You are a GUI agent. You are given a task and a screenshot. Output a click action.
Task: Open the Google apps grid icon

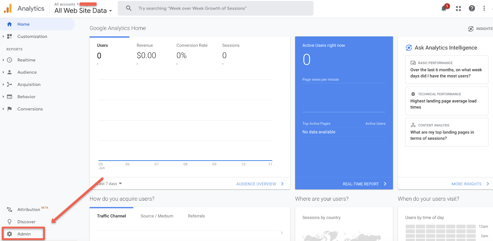coord(458,9)
